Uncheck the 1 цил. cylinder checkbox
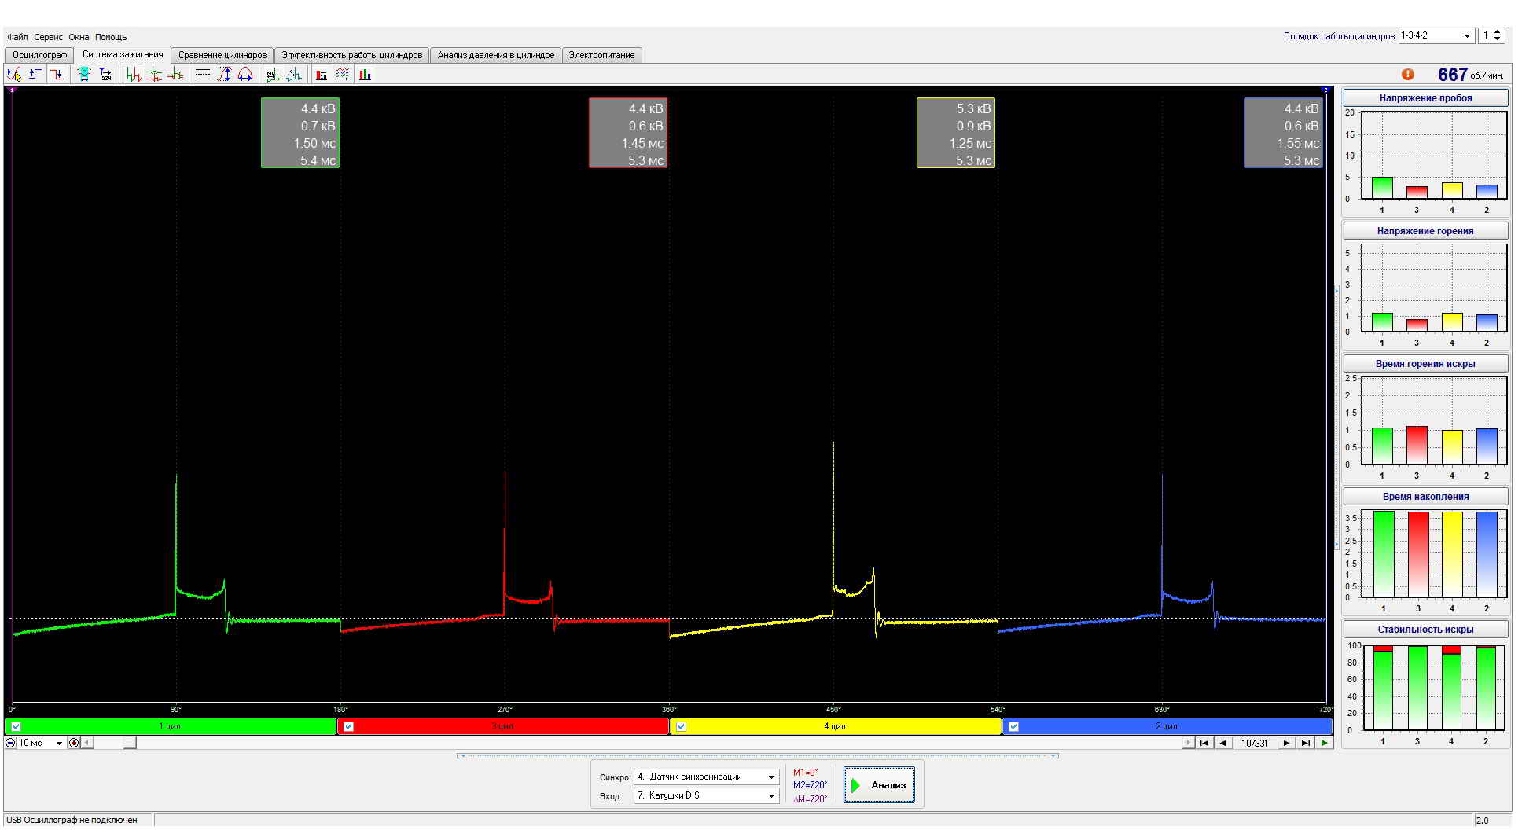The image size is (1522, 830). tap(17, 726)
